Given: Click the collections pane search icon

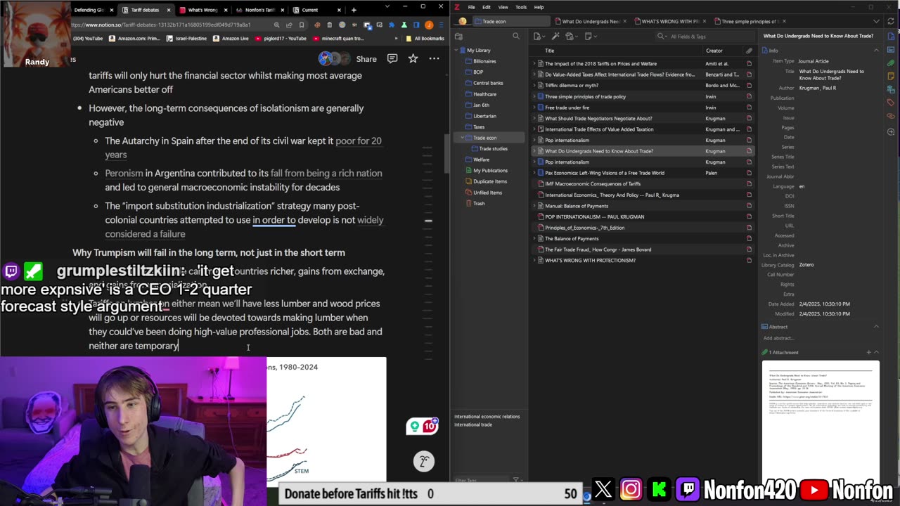Looking at the screenshot, I should (x=515, y=37).
